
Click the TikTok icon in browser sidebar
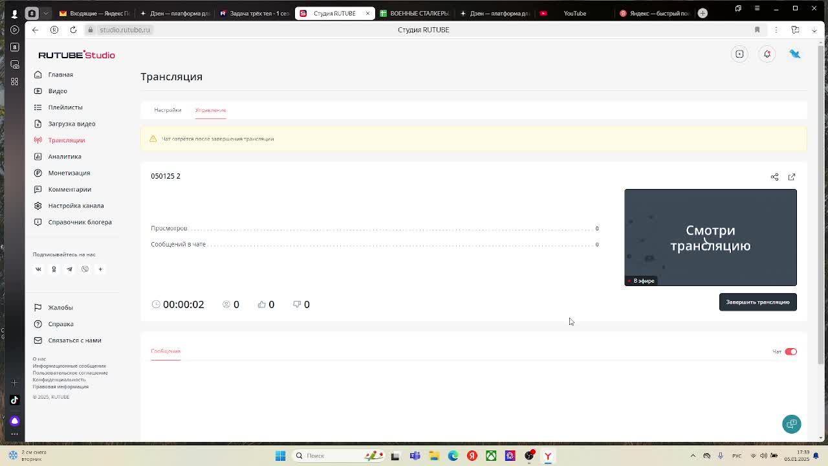click(x=14, y=400)
